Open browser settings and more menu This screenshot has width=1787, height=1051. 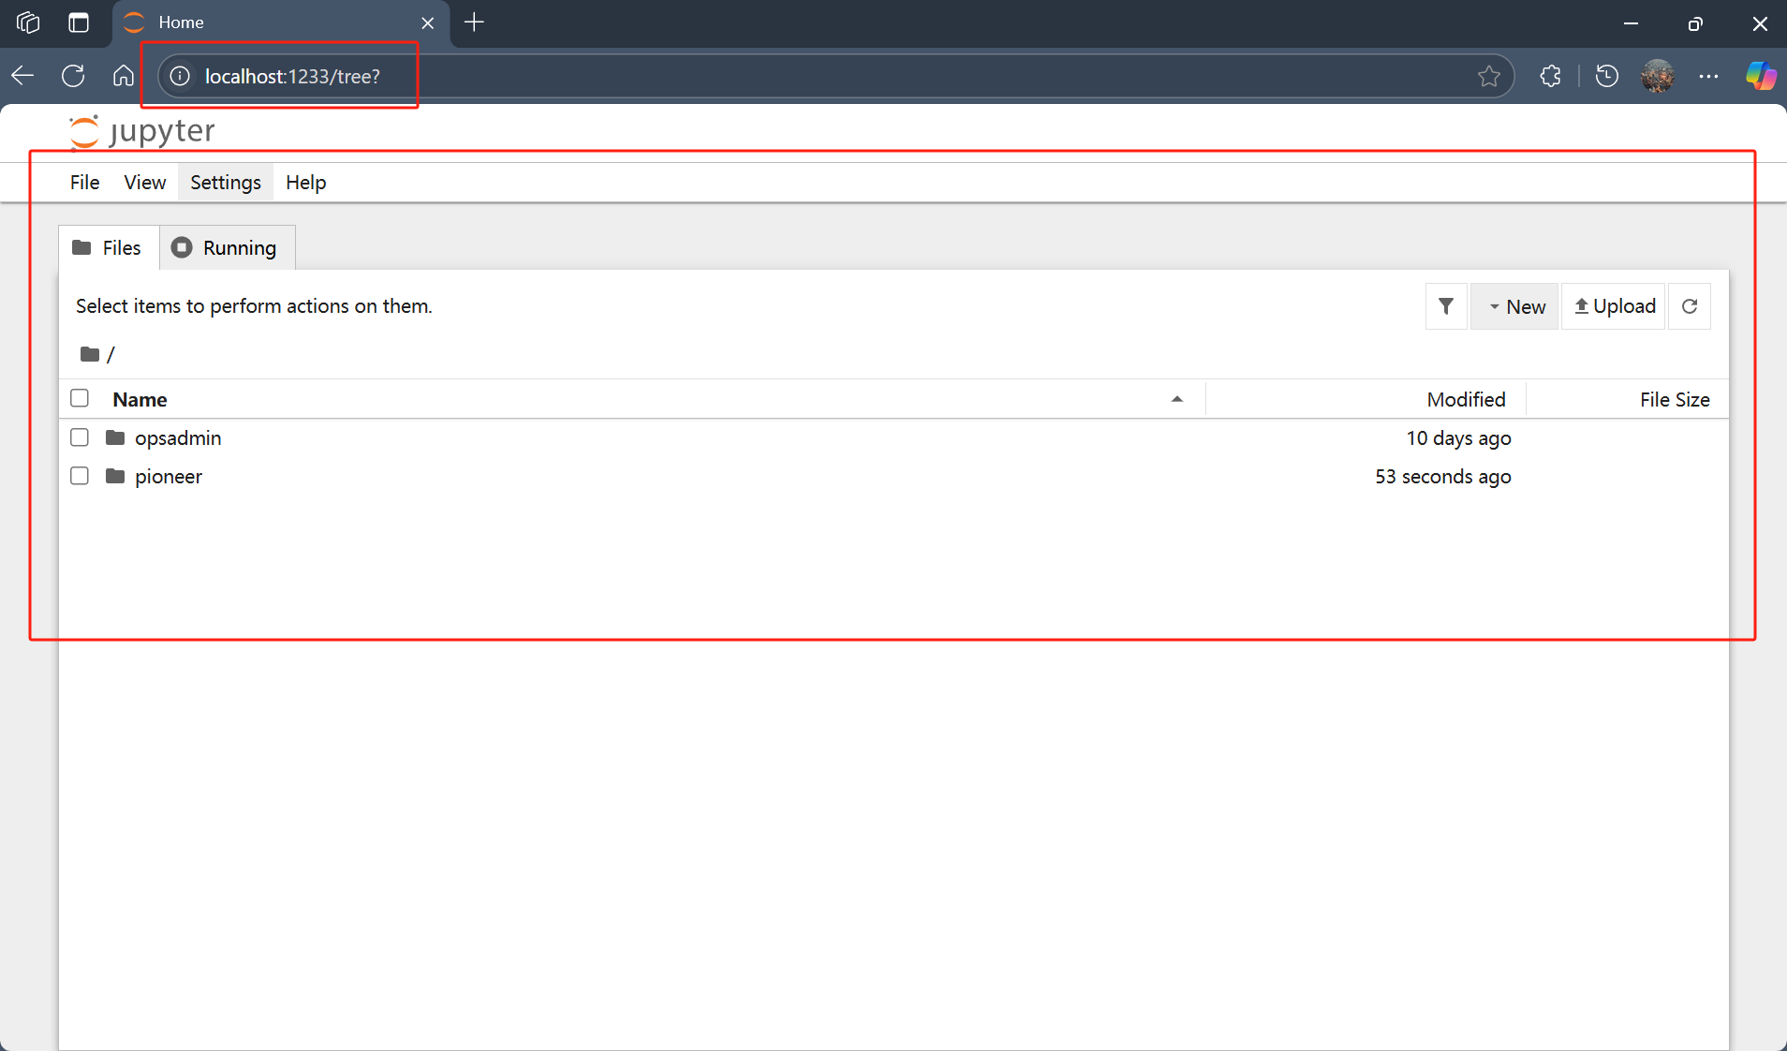(1708, 76)
